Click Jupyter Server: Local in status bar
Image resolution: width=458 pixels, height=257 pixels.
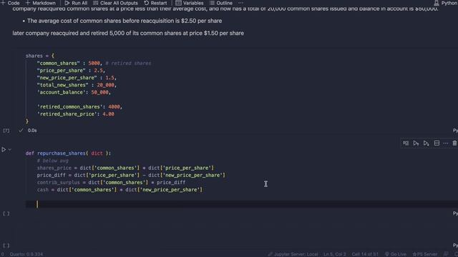(x=293, y=254)
